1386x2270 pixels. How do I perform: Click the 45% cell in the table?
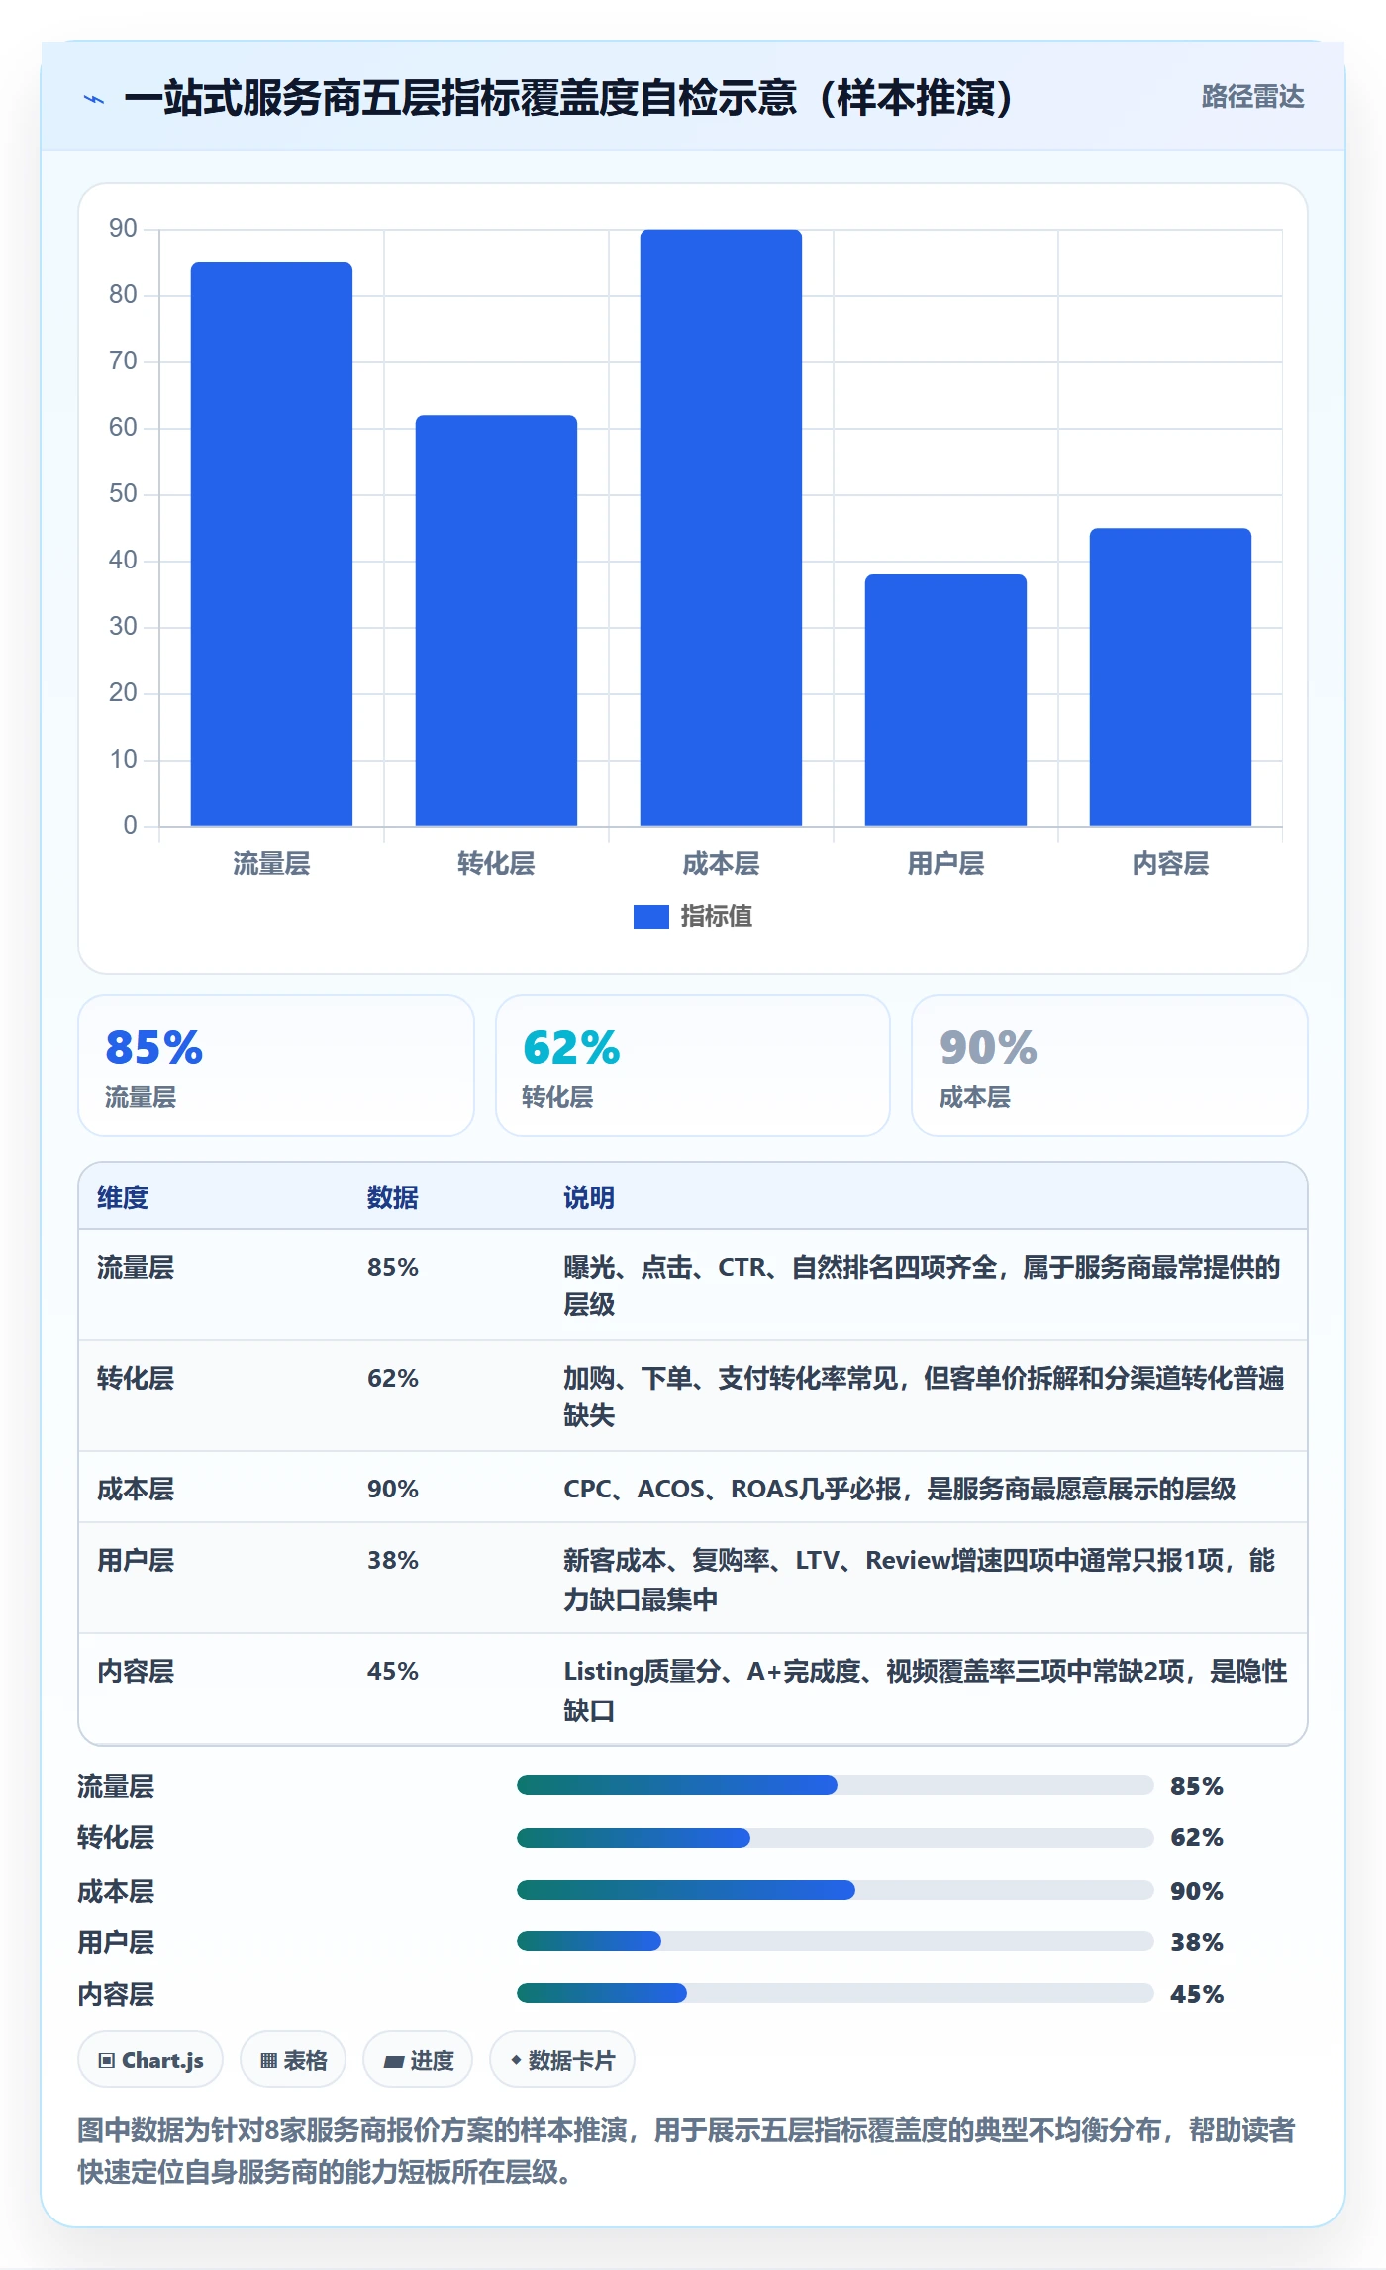(393, 1672)
